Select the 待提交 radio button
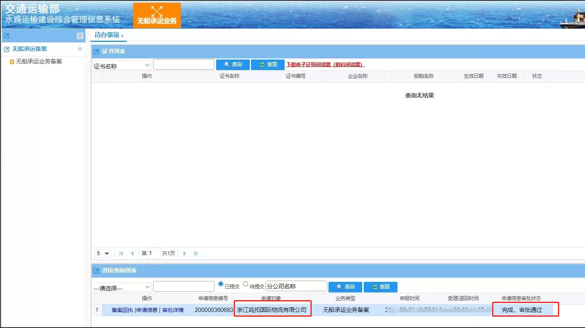585x328 pixels. click(x=246, y=284)
